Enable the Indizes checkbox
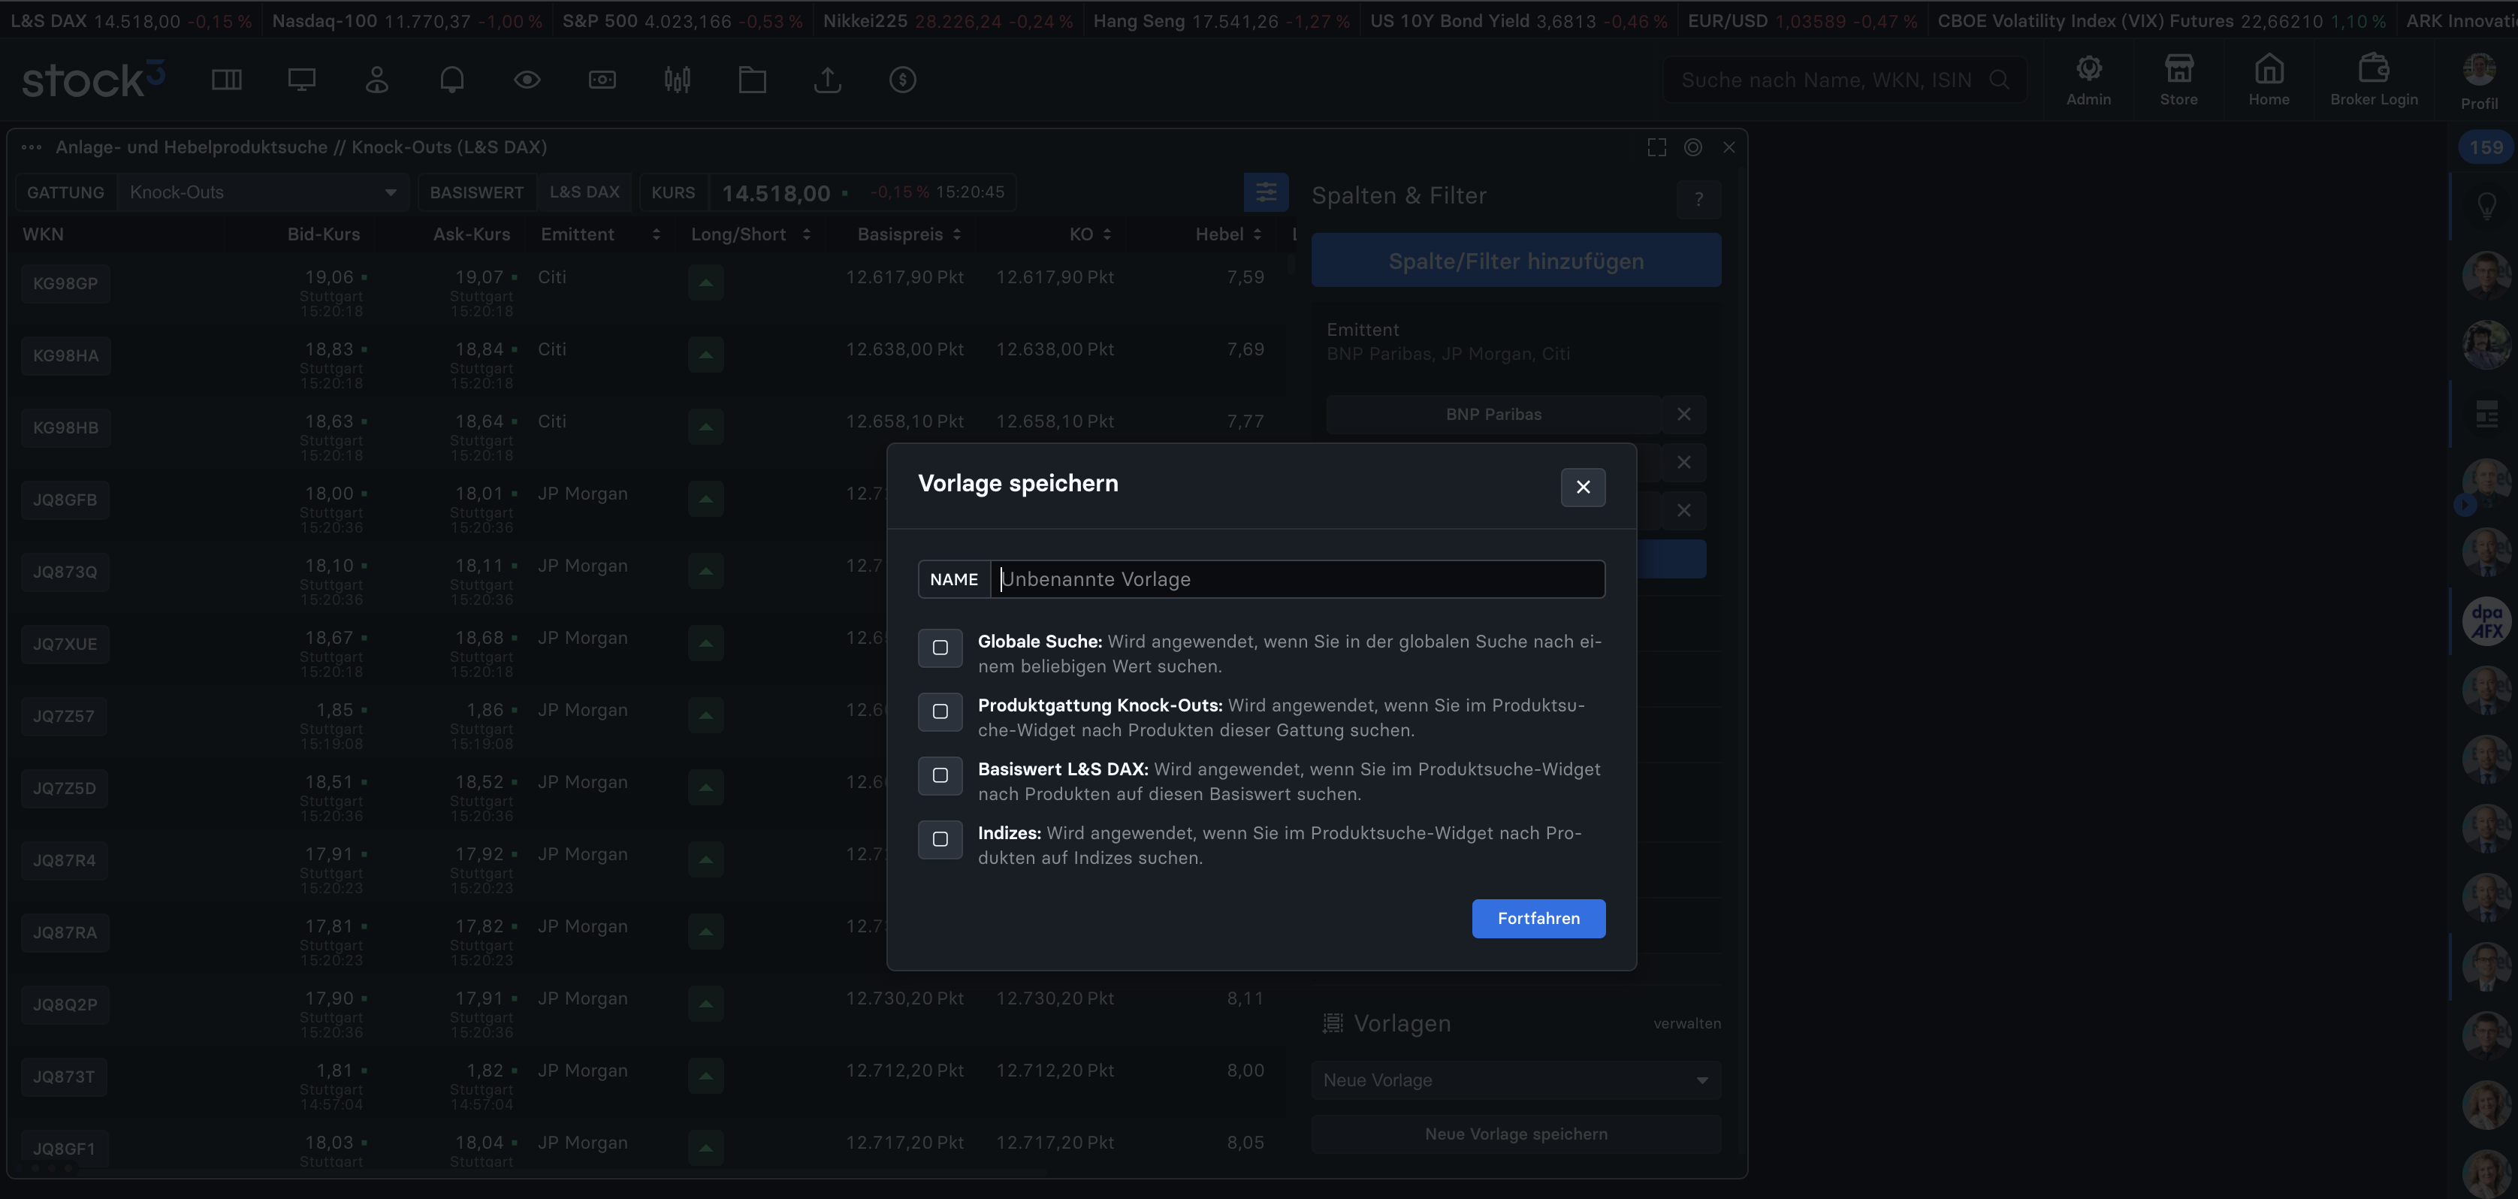 pos(939,839)
